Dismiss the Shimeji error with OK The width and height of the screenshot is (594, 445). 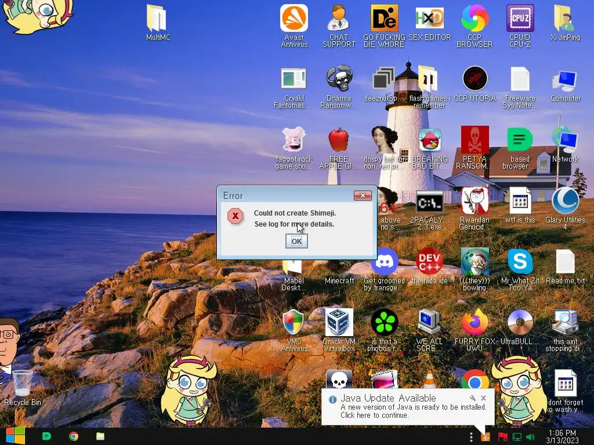[x=296, y=241]
